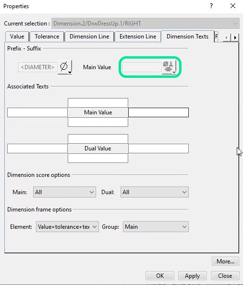Click text field right of Dual Value
243x285 pixels.
click(158, 149)
